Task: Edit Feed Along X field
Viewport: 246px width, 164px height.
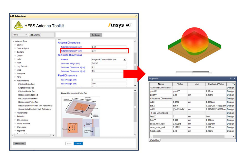Action: pos(109,80)
